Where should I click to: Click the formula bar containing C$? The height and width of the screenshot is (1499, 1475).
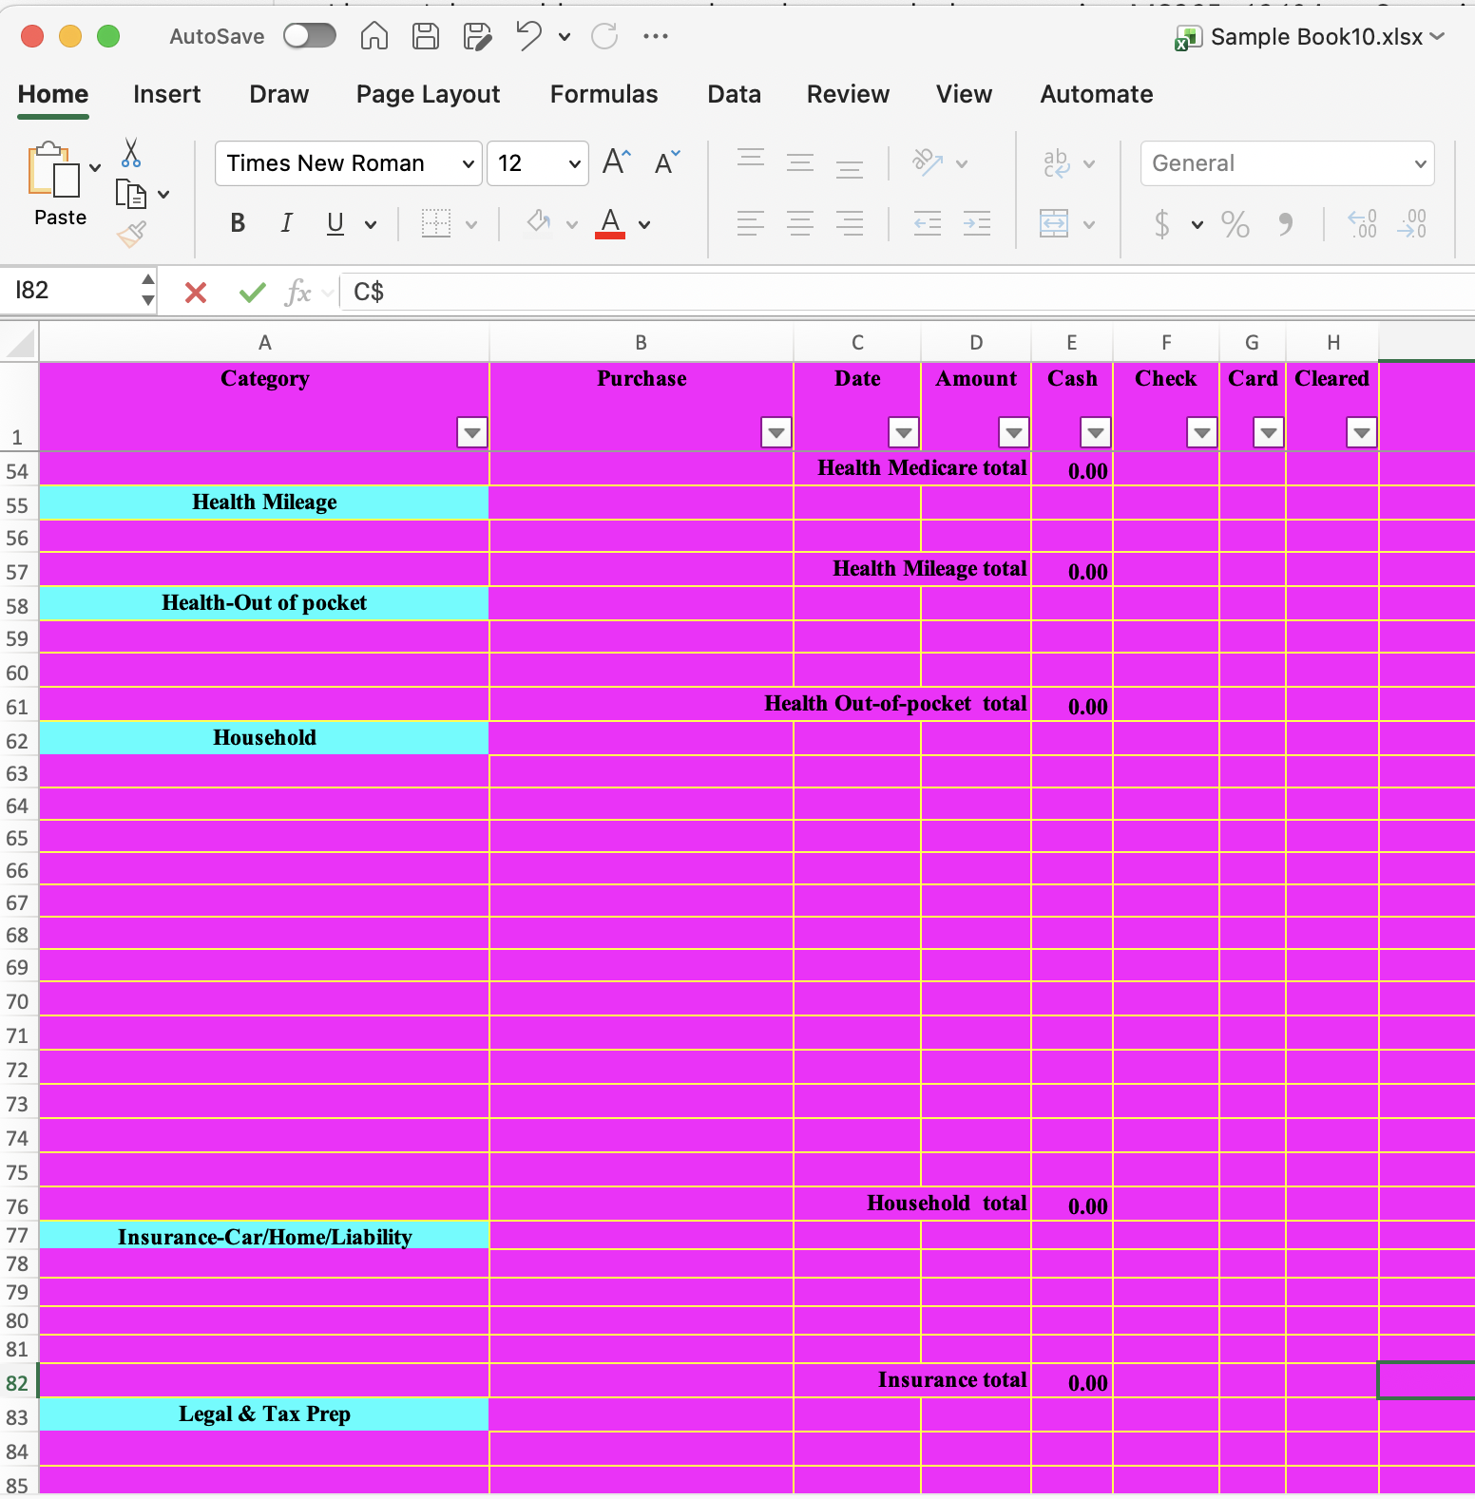[x=909, y=292]
